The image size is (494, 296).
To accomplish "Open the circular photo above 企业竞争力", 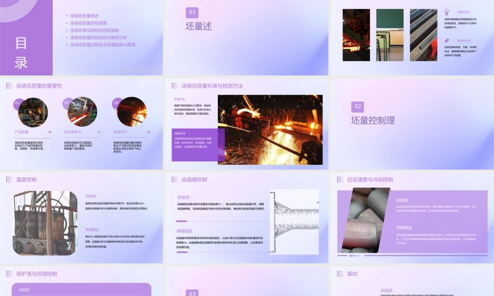I will click(82, 112).
